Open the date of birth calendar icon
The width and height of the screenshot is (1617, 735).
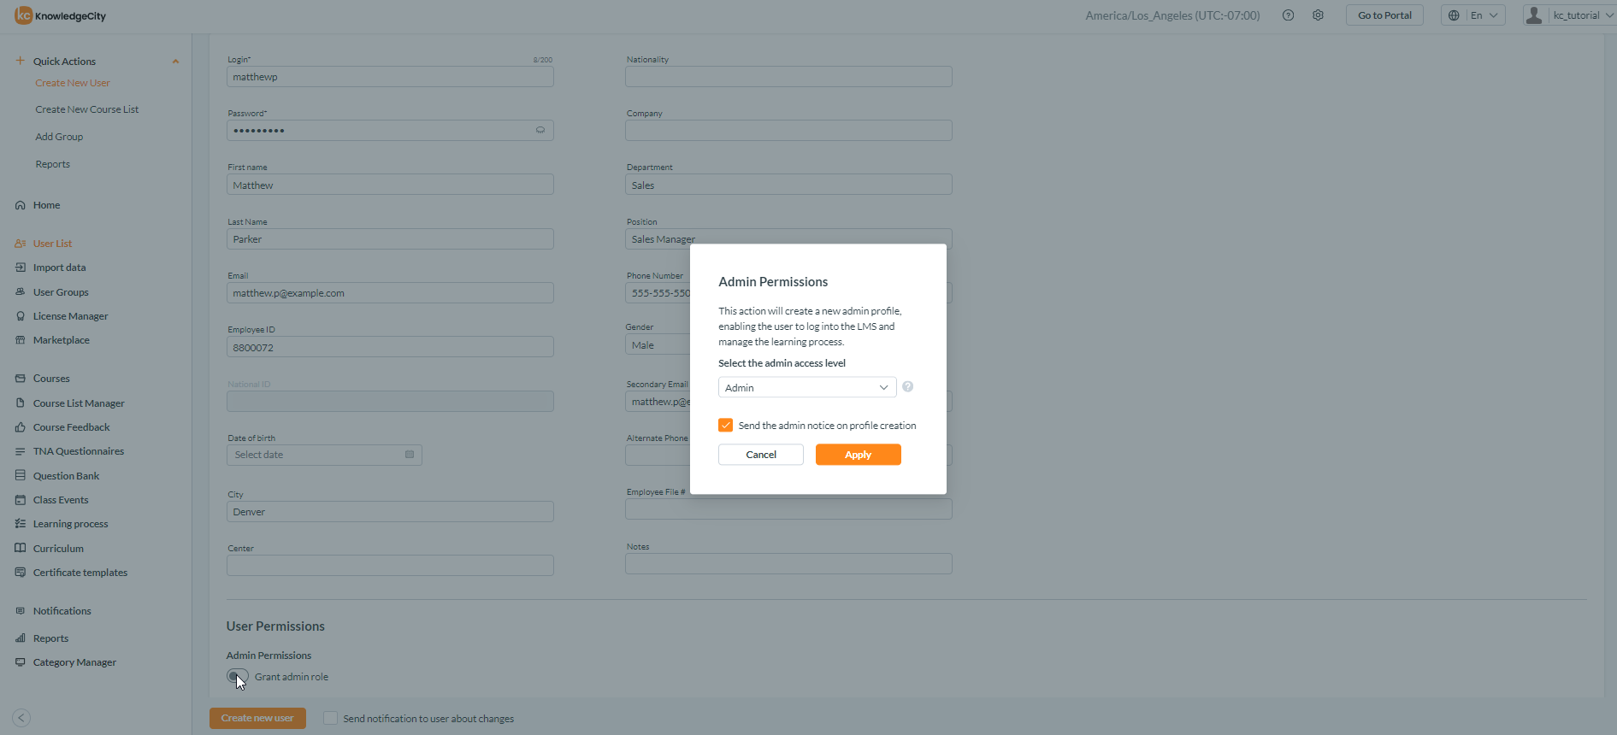[x=410, y=455]
